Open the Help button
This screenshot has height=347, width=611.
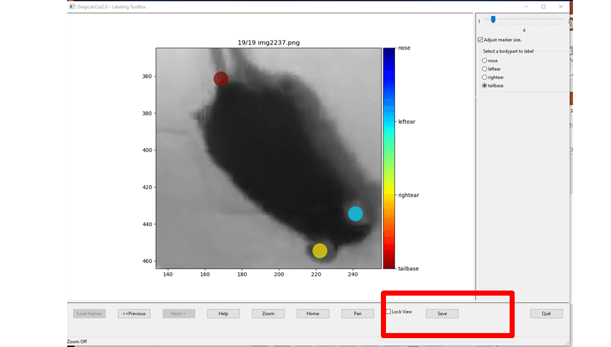click(x=223, y=313)
